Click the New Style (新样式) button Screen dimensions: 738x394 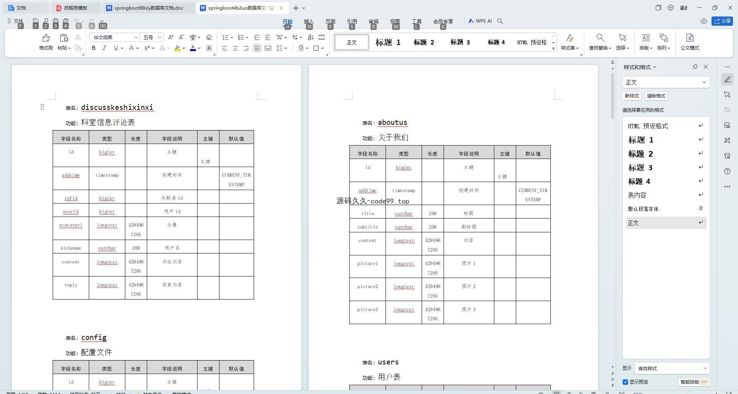point(632,96)
